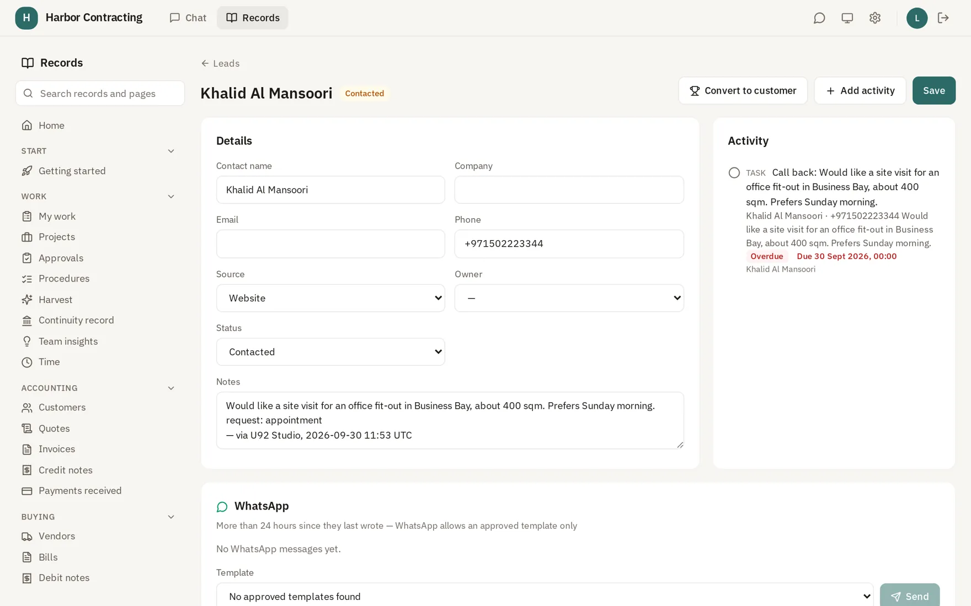971x606 pixels.
Task: Click the Add activity button
Action: (x=860, y=90)
